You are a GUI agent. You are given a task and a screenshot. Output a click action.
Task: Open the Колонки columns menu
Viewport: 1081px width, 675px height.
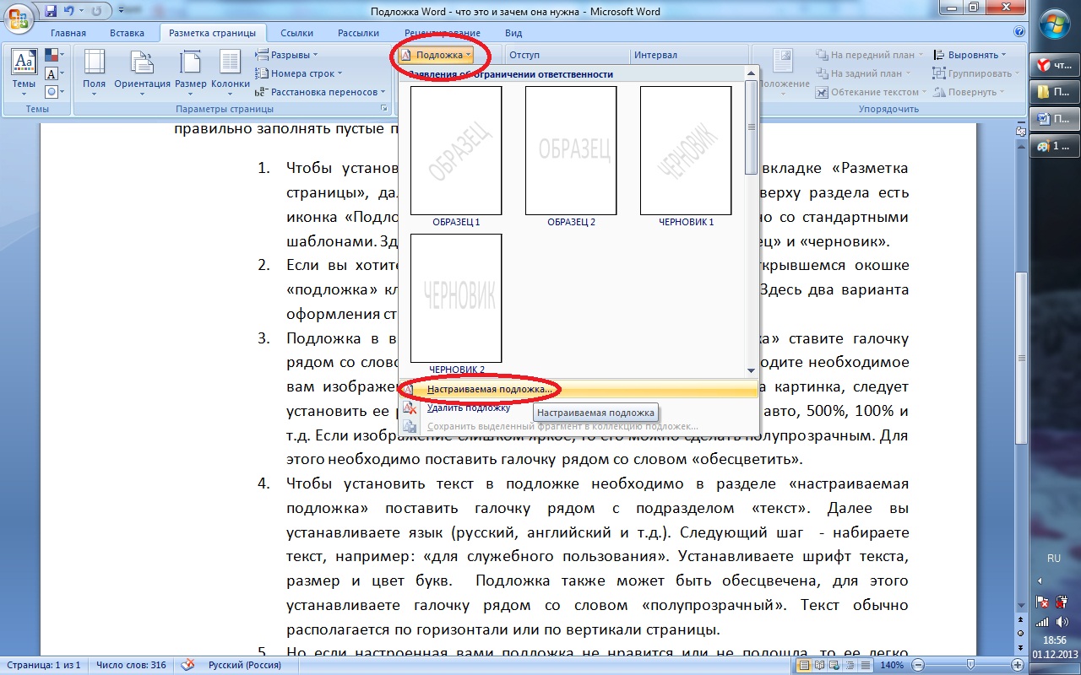(x=230, y=73)
